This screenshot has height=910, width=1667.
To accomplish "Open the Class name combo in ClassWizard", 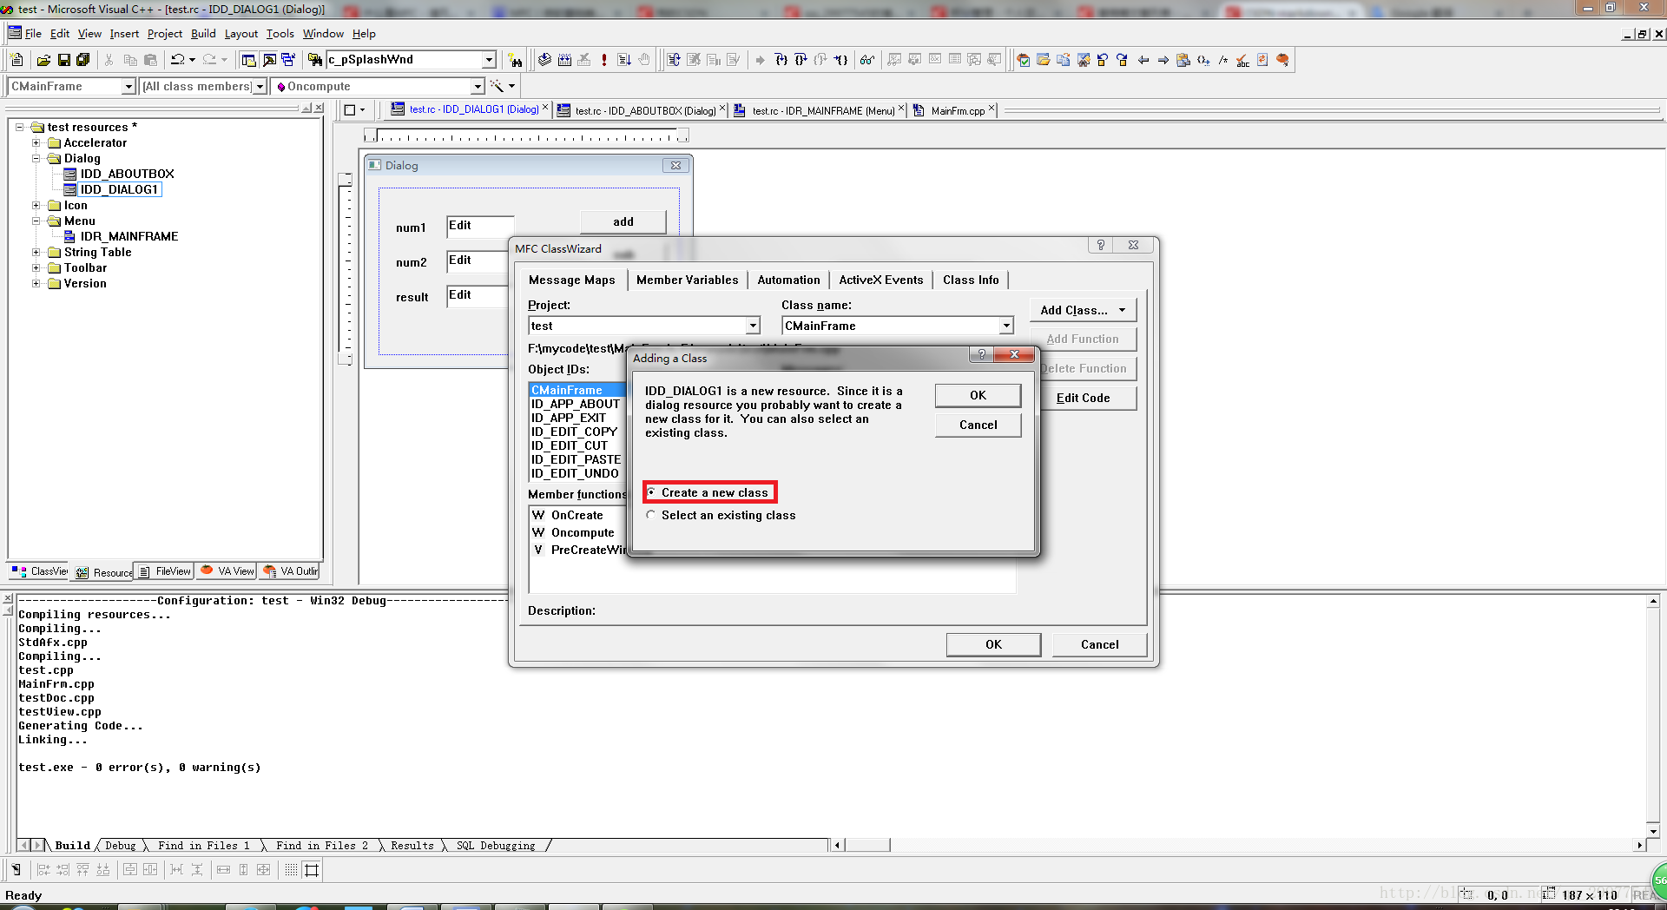I will (1006, 326).
